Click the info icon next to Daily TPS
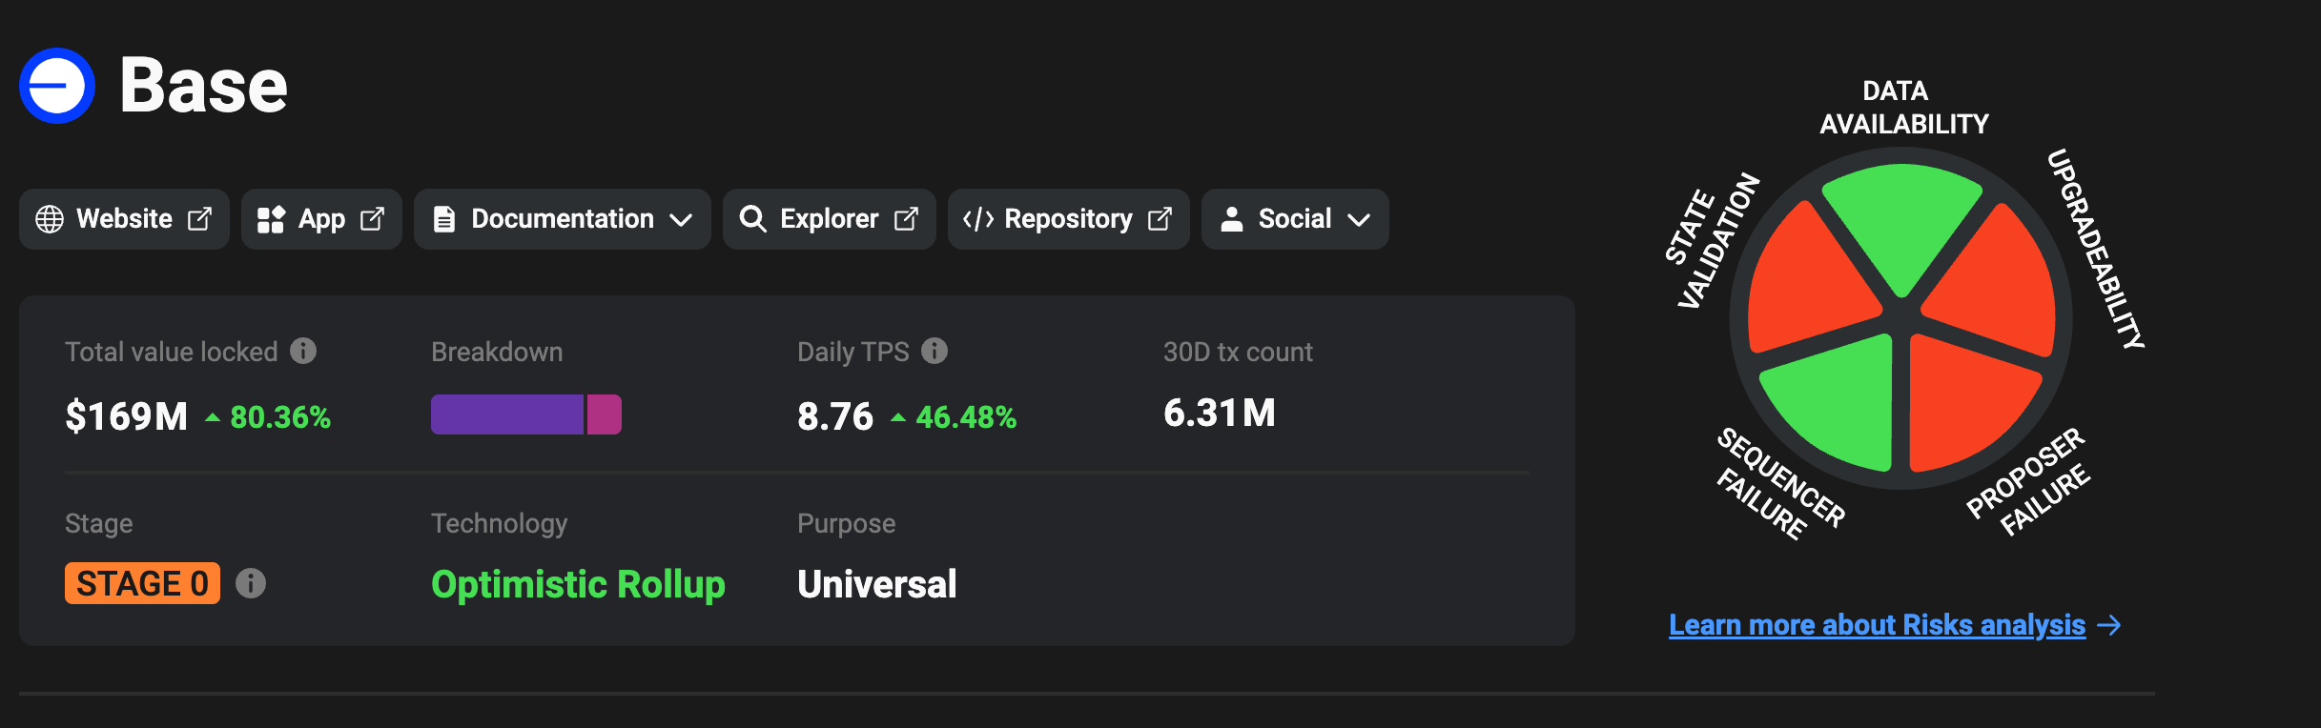This screenshot has height=728, width=2321. coord(935,351)
